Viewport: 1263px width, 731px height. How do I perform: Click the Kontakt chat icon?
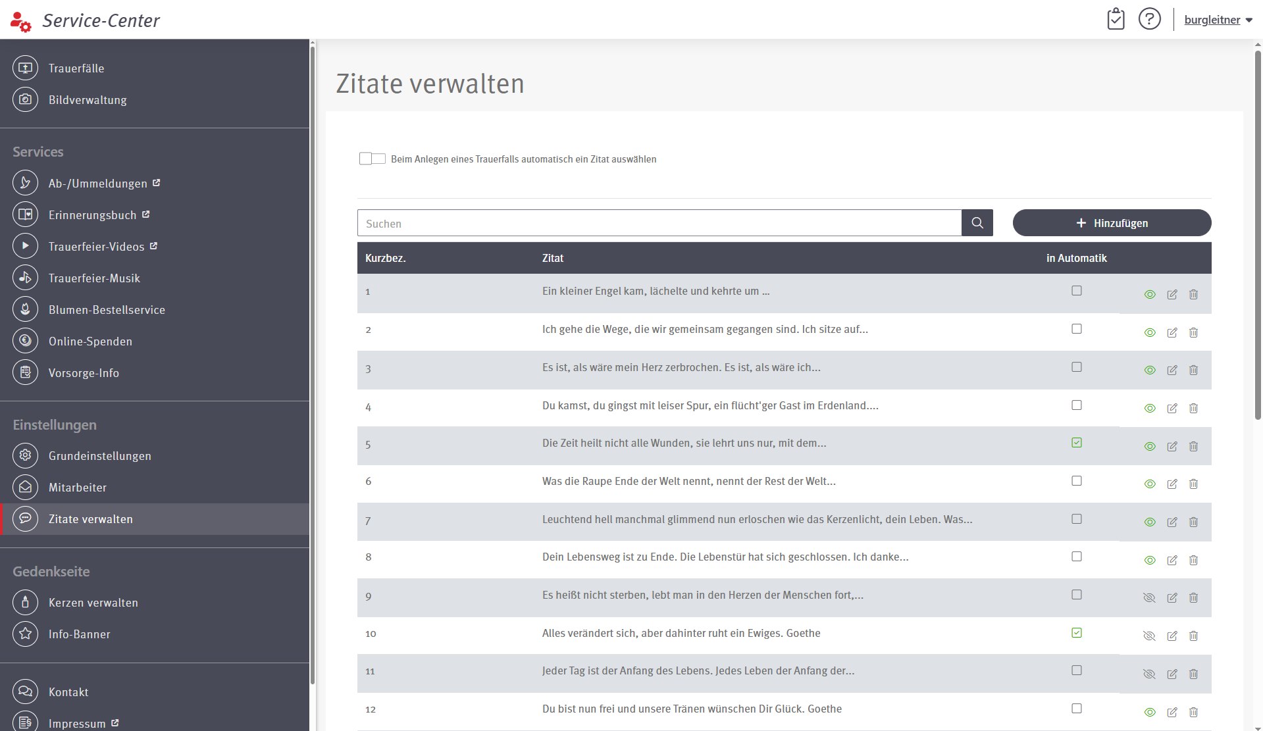tap(25, 692)
